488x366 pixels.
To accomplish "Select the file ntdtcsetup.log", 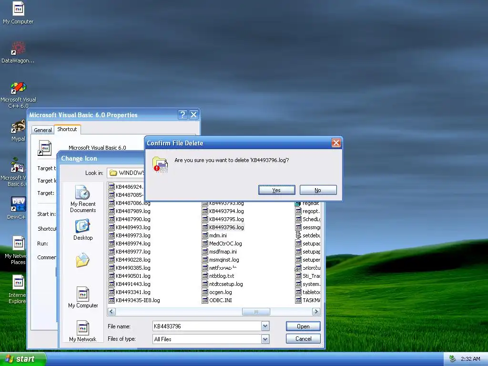I will pos(223,284).
